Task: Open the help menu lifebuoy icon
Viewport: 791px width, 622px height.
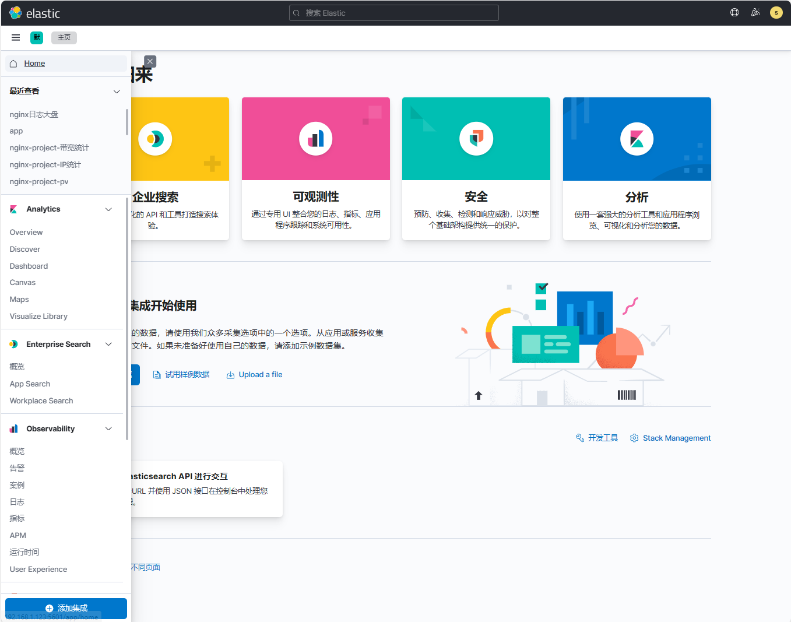Action: (x=734, y=12)
